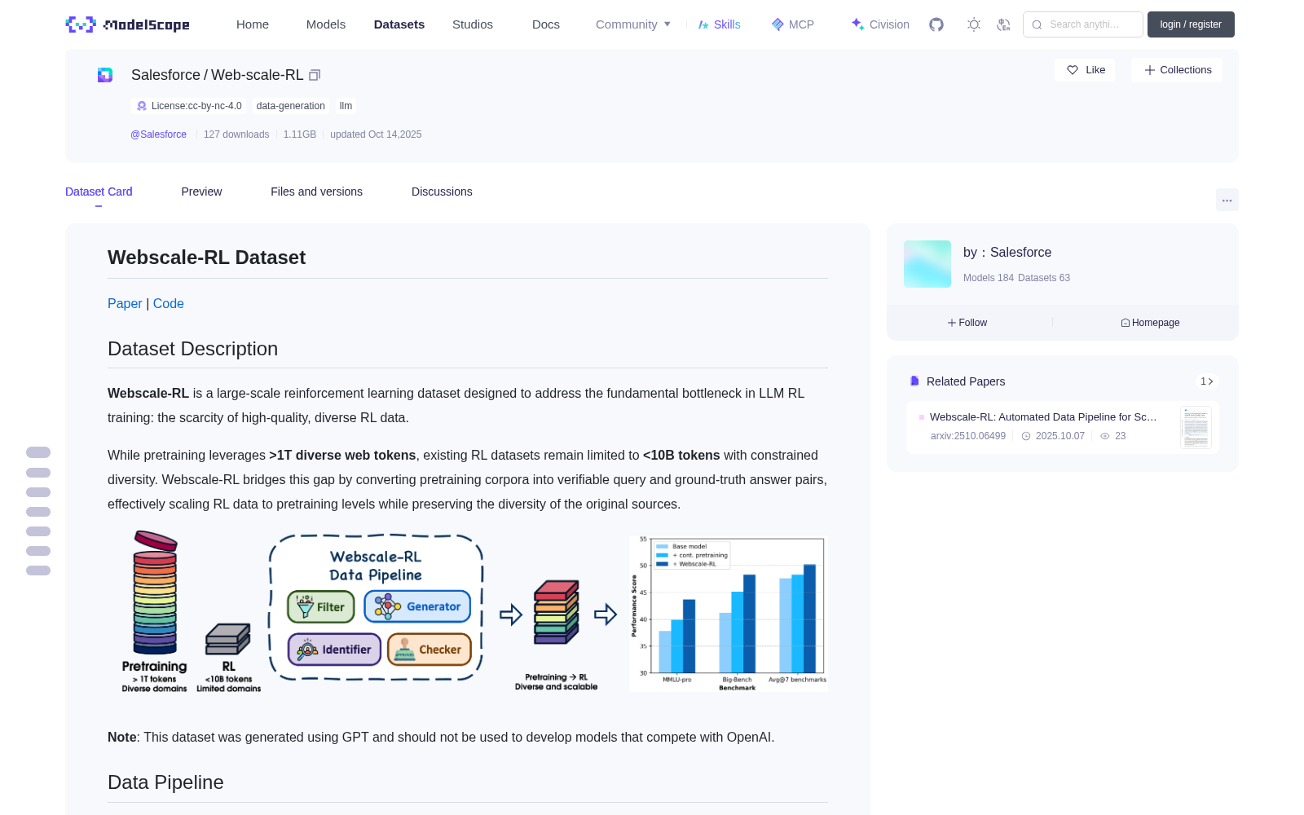
Task: Click Models 184 count text
Action: (x=989, y=278)
